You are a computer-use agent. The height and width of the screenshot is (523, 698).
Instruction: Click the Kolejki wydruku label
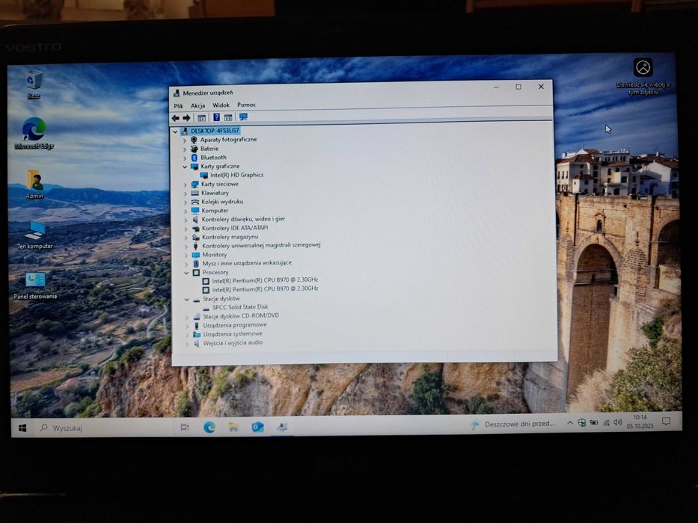pyautogui.click(x=222, y=202)
